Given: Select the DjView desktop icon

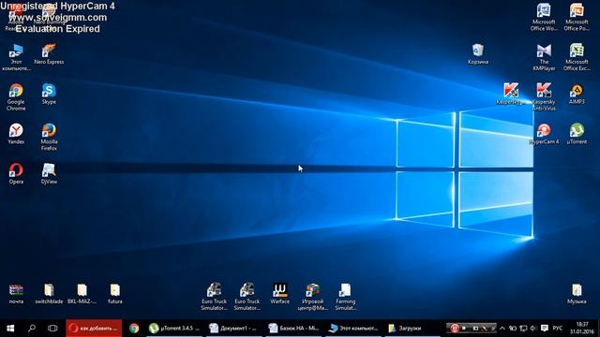Looking at the screenshot, I should pos(49,174).
